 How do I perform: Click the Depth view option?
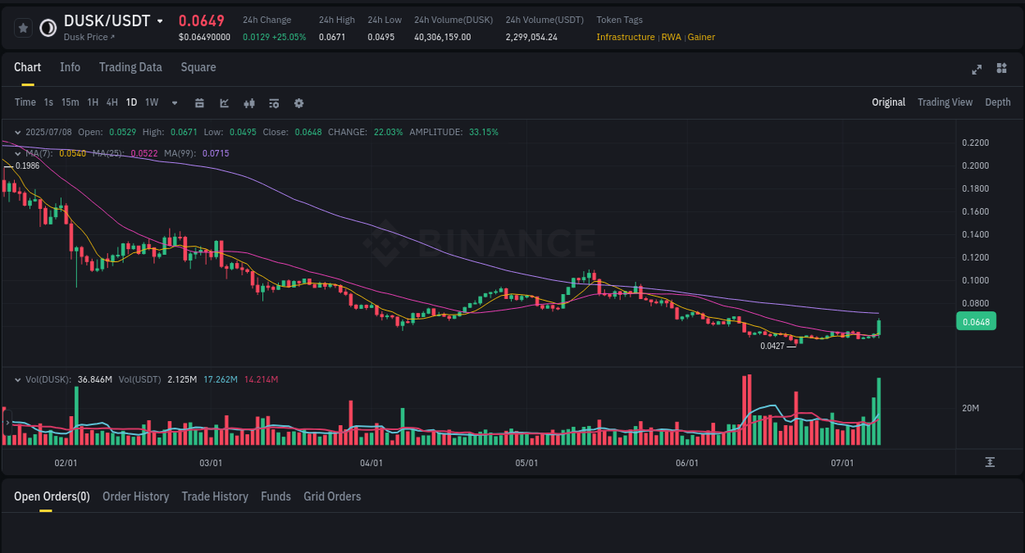(x=997, y=102)
